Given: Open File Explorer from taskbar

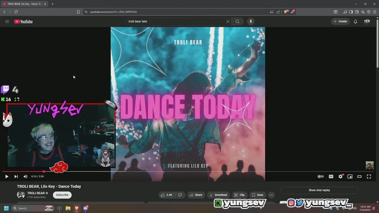Looking at the screenshot, I should [68, 208].
